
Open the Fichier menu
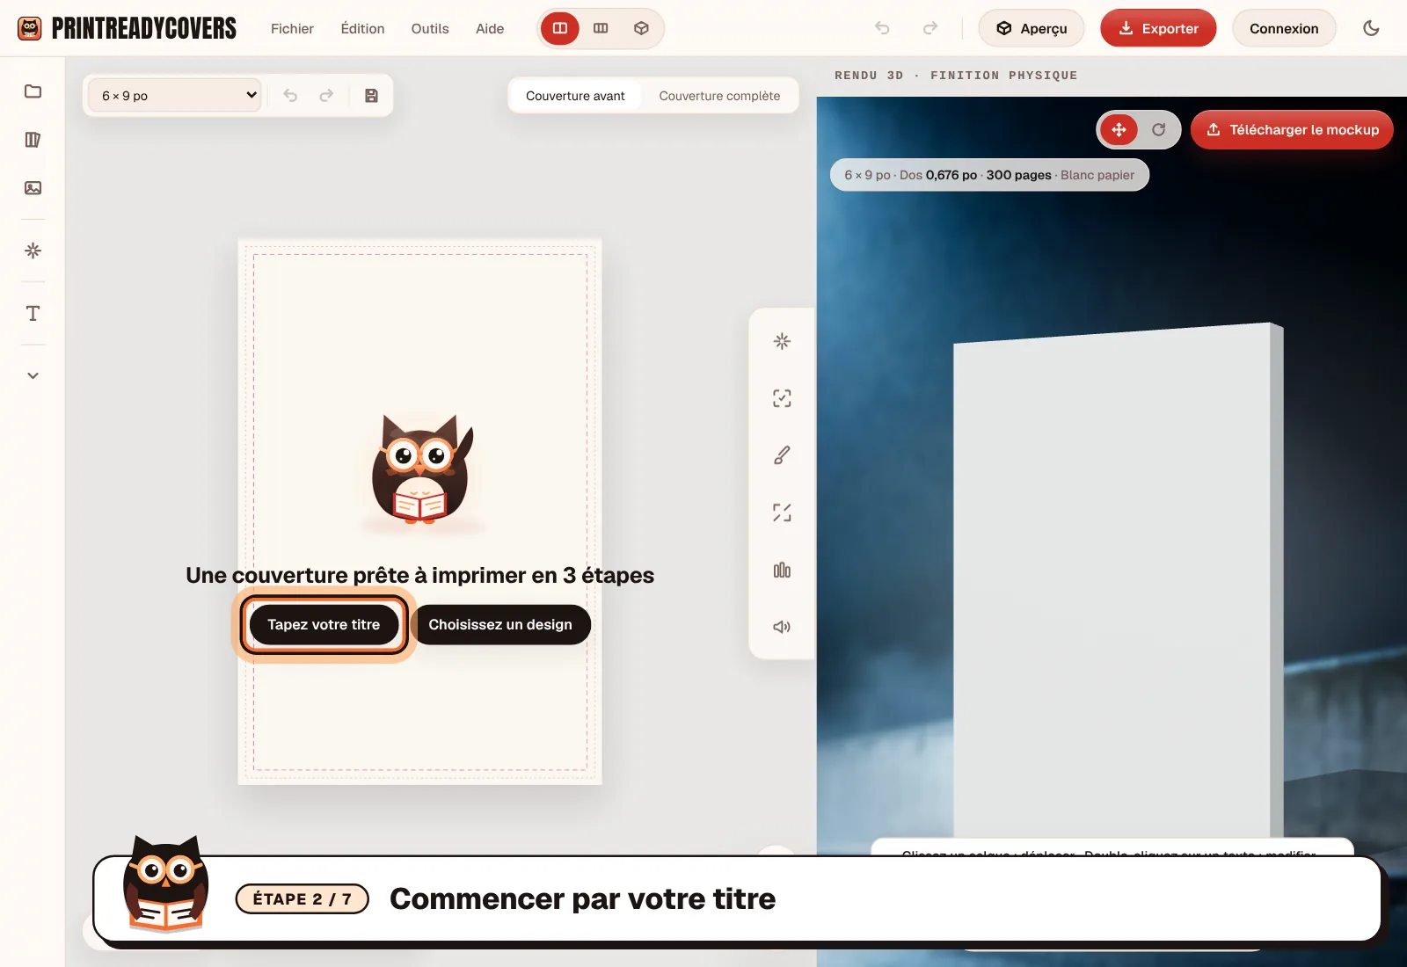click(x=292, y=28)
